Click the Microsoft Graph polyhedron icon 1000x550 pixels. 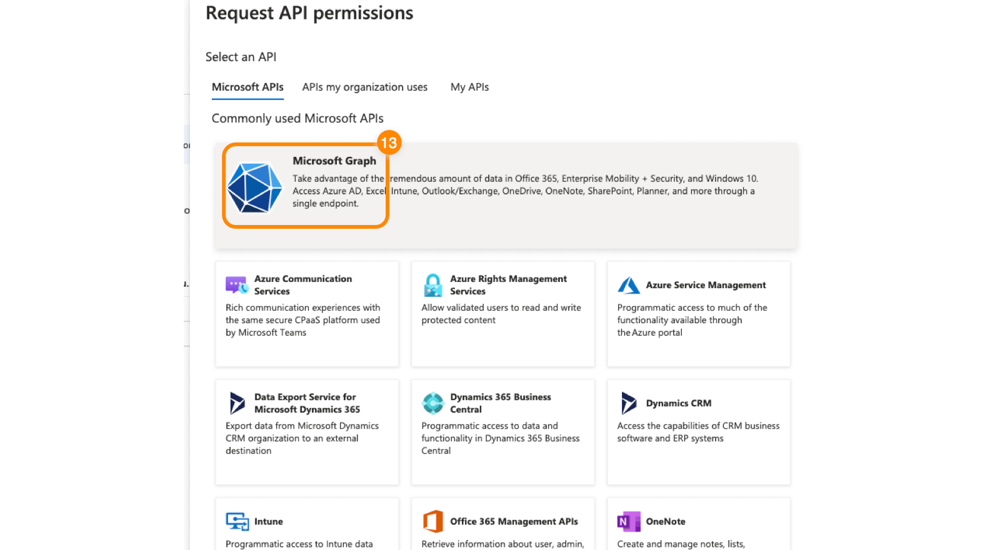[x=254, y=188]
